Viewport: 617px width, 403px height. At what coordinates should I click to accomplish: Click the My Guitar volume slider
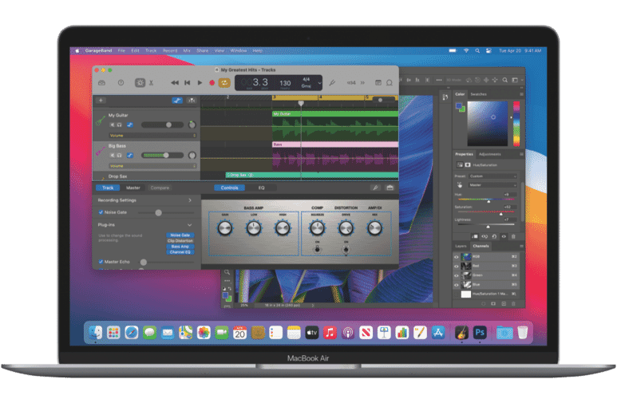[162, 124]
